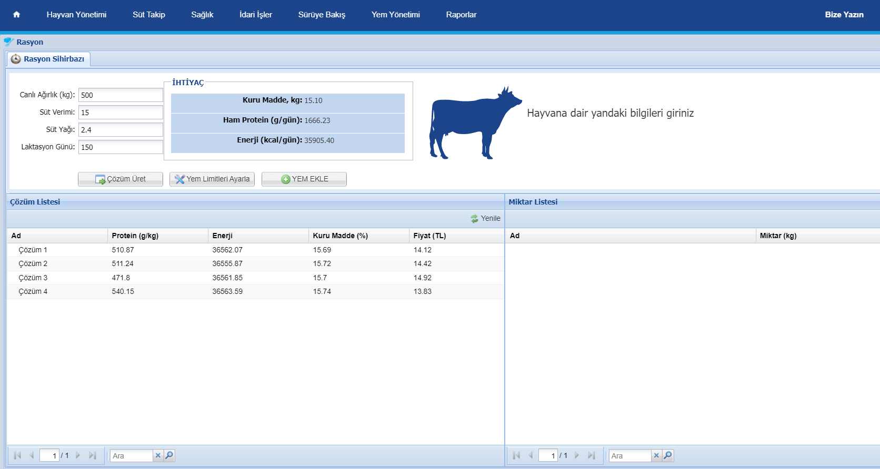This screenshot has height=469, width=880.
Task: Select the Çözüm 4 row
Action: 256,292
